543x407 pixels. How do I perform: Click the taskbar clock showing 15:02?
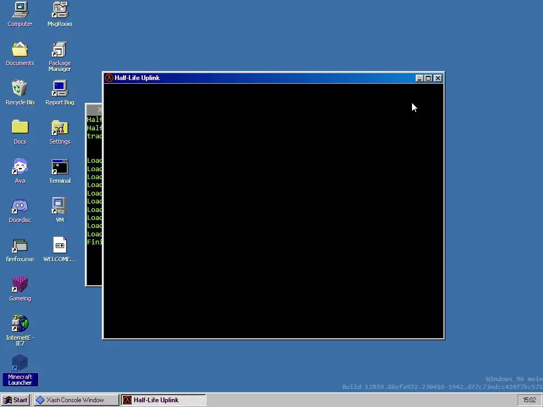click(530, 400)
